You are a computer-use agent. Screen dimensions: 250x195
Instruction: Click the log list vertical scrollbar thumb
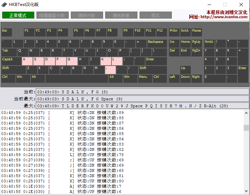coord(246,128)
